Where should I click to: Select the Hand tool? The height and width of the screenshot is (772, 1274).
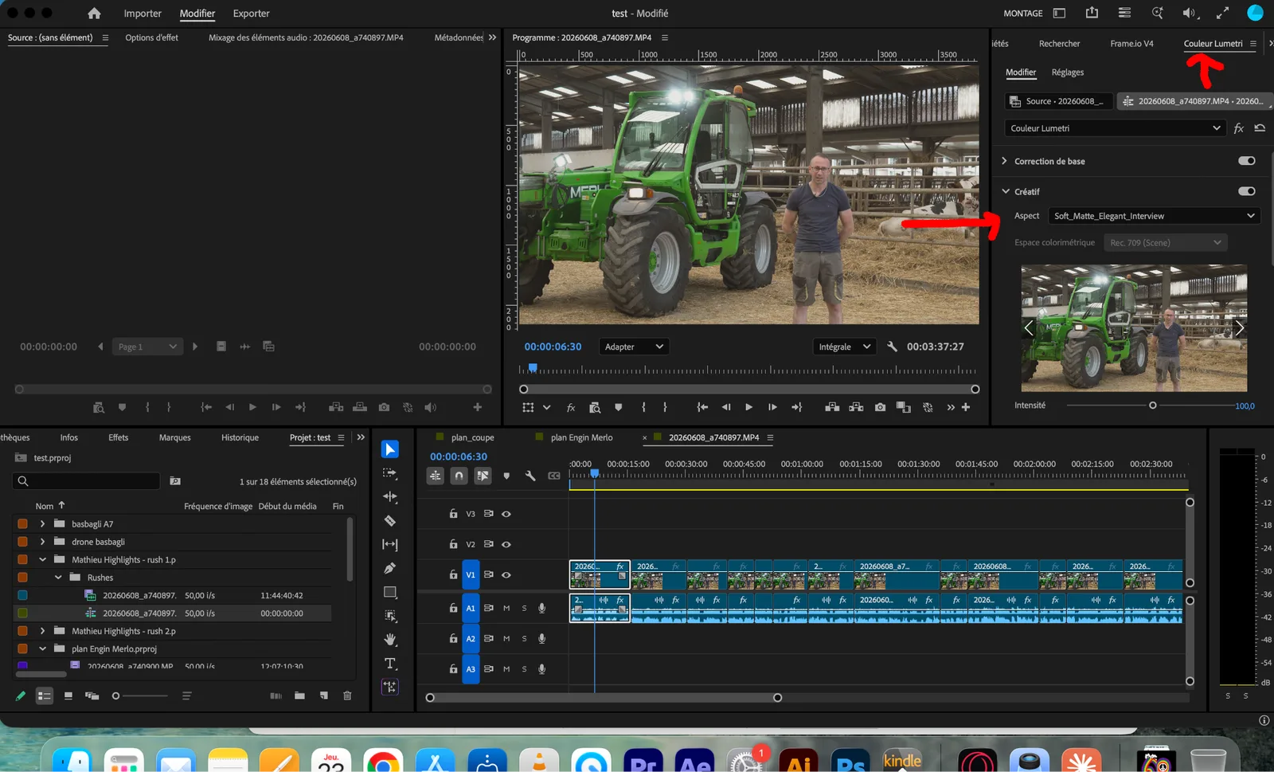coord(390,640)
